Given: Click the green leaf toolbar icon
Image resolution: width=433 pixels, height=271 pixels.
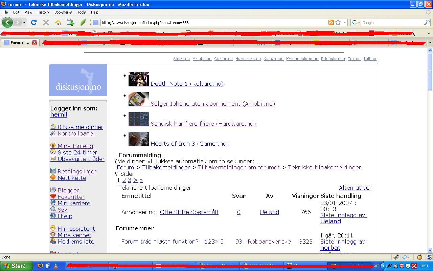Looking at the screenshot, I should click(x=83, y=22).
